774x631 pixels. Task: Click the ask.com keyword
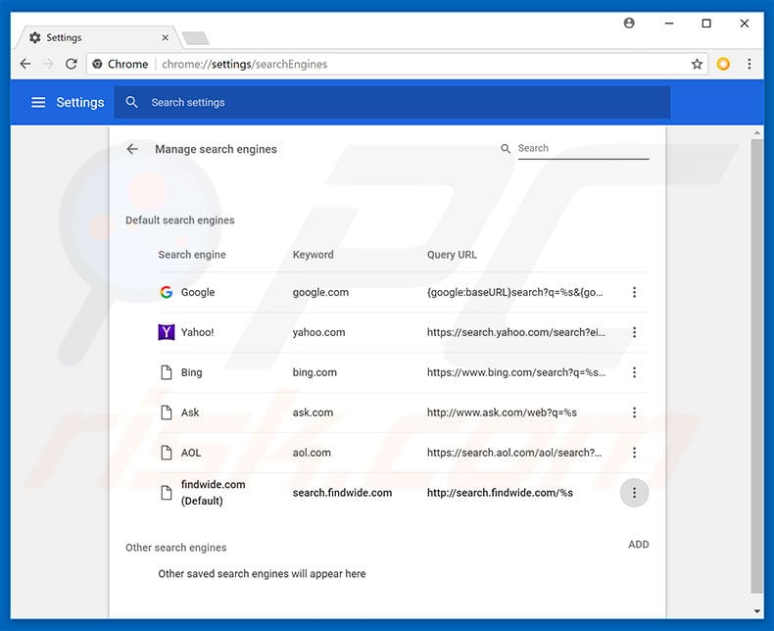tap(313, 413)
